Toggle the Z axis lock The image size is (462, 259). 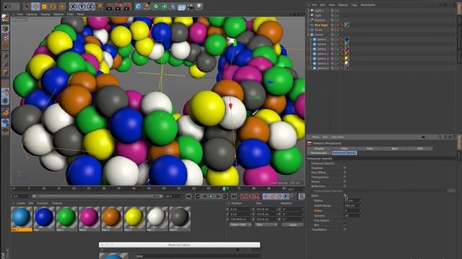(x=91, y=6)
